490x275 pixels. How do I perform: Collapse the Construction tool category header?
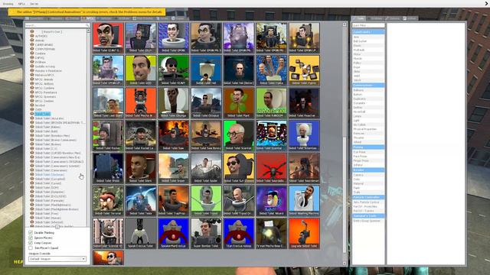coord(368,85)
